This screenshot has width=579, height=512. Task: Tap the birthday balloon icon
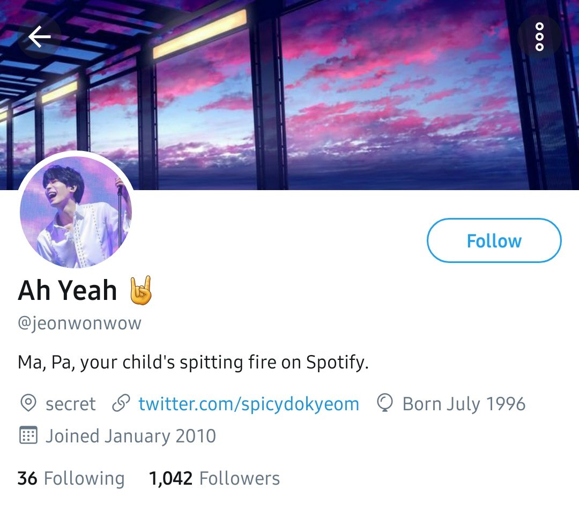(x=385, y=403)
